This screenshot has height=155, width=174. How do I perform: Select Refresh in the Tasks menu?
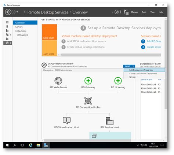tap(133, 77)
